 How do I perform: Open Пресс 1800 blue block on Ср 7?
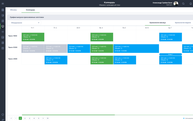tap(170, 37)
